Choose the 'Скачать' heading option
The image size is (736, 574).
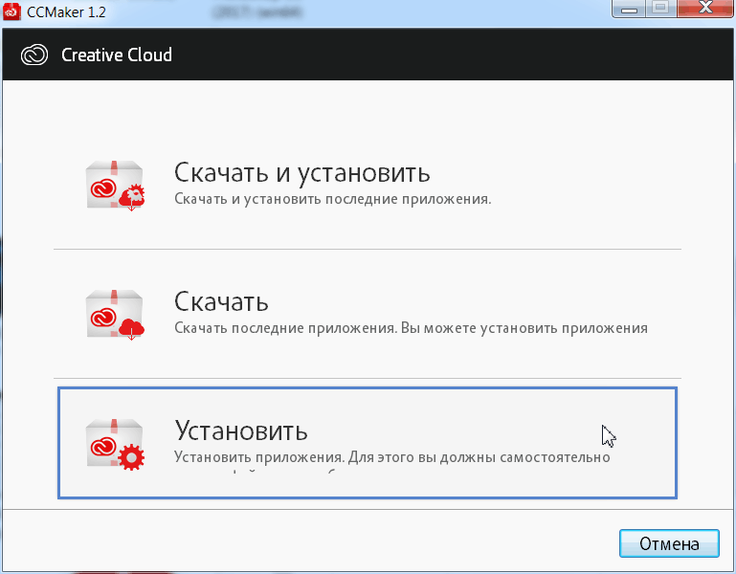coord(221,301)
